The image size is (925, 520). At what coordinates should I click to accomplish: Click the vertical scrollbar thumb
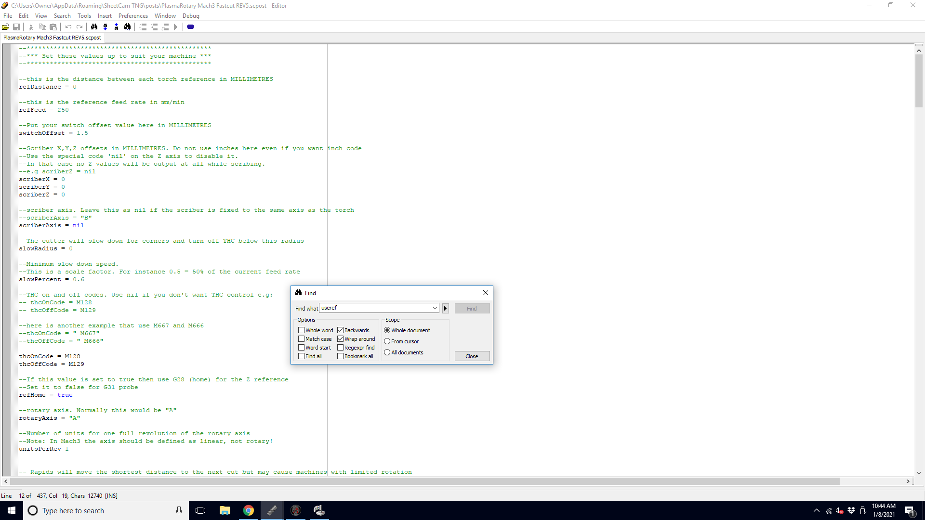[919, 81]
